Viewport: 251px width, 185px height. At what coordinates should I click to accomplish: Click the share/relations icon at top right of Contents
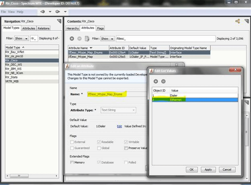coord(237,21)
